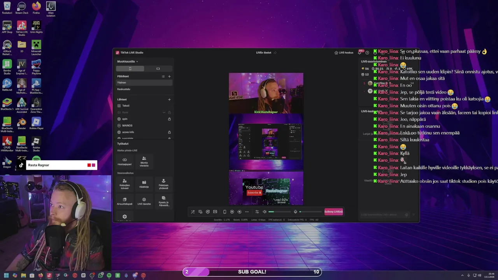Viewport: 498px width, 280px height.
Task: Select the Yleinen scene
Action: 144,82
